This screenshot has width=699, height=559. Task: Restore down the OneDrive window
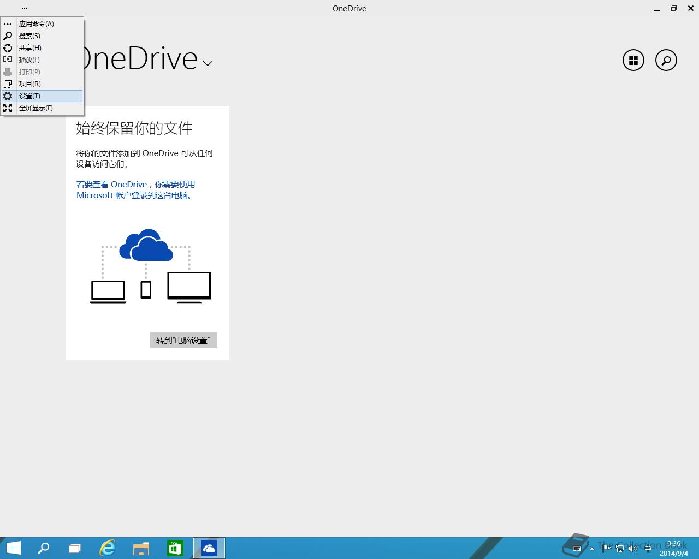(674, 8)
